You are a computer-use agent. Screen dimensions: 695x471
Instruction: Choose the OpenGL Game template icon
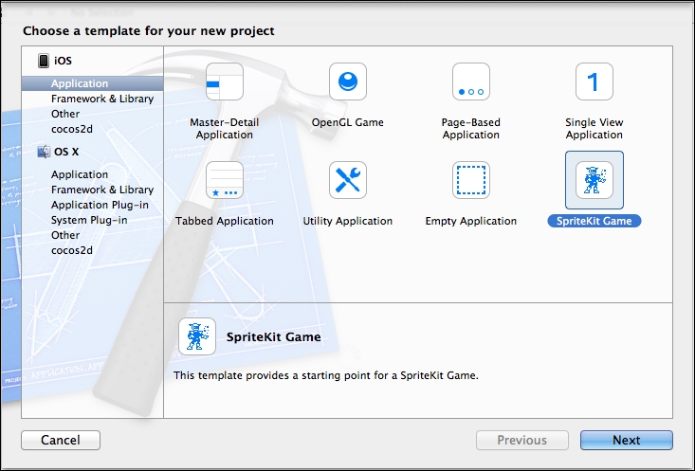(x=348, y=82)
